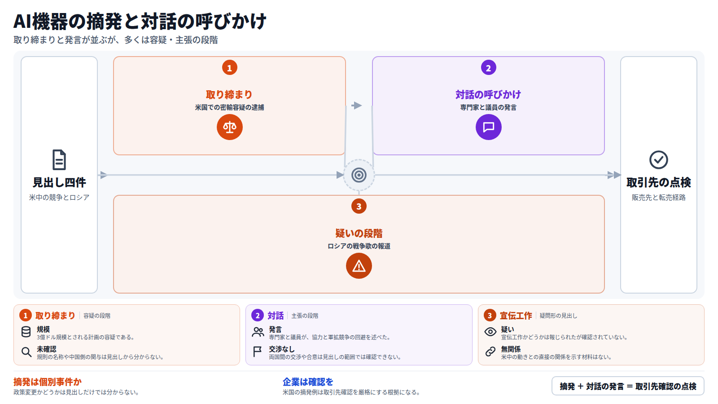Click the checkmark circle icon above 取引先の点検
This screenshot has height=404, width=718.
pyautogui.click(x=658, y=160)
